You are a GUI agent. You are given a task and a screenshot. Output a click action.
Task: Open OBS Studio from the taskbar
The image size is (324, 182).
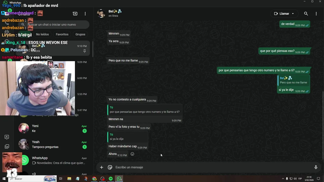103,179
